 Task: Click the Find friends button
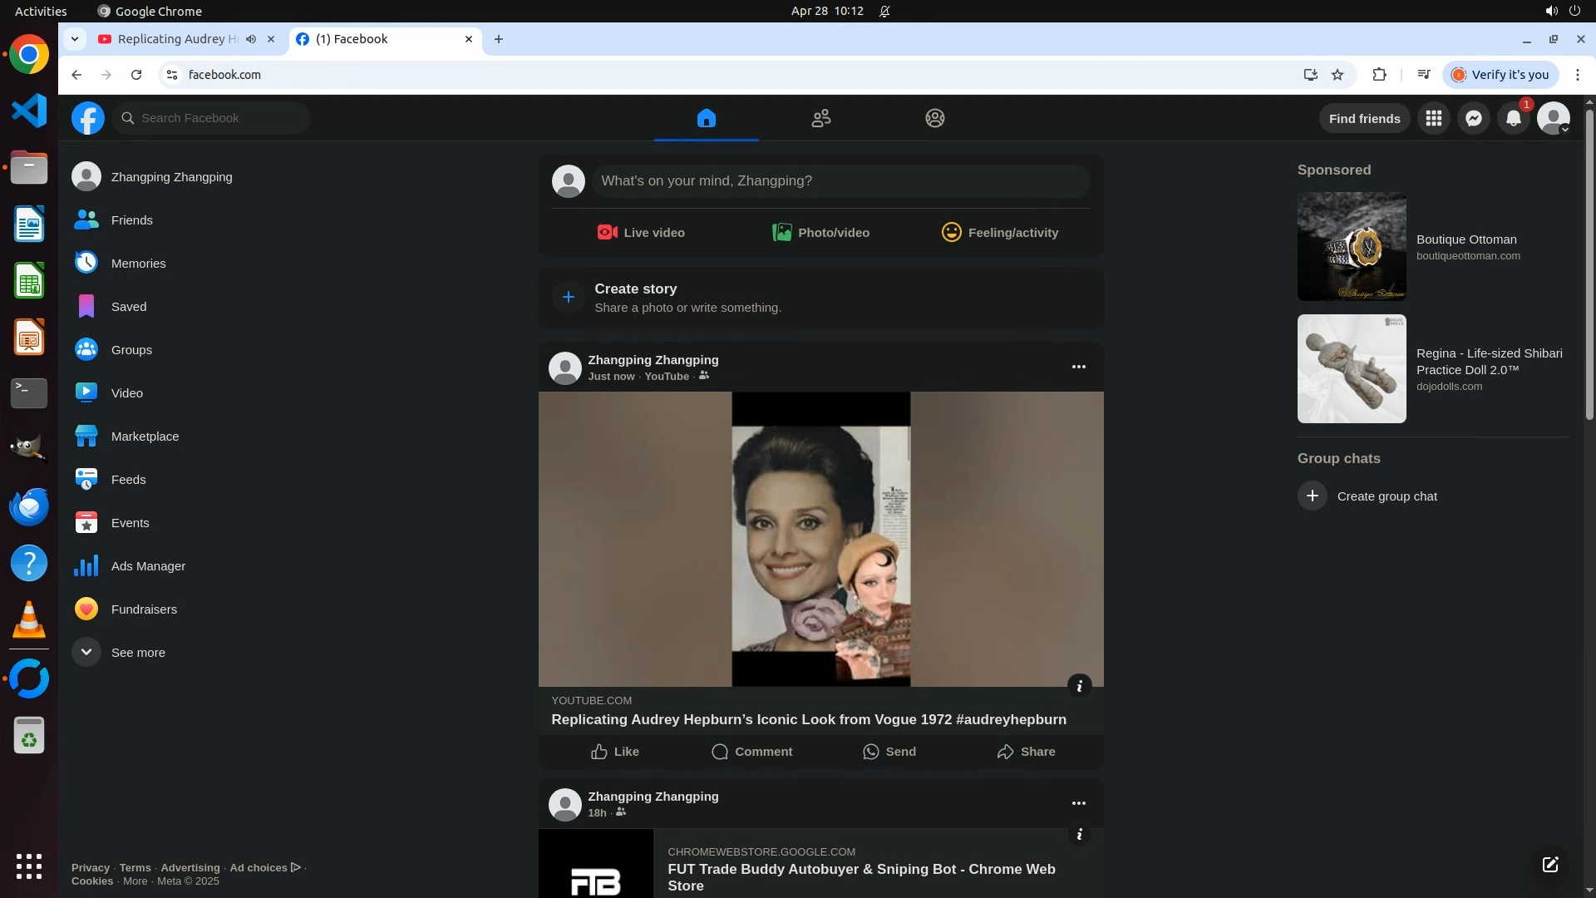tap(1364, 118)
